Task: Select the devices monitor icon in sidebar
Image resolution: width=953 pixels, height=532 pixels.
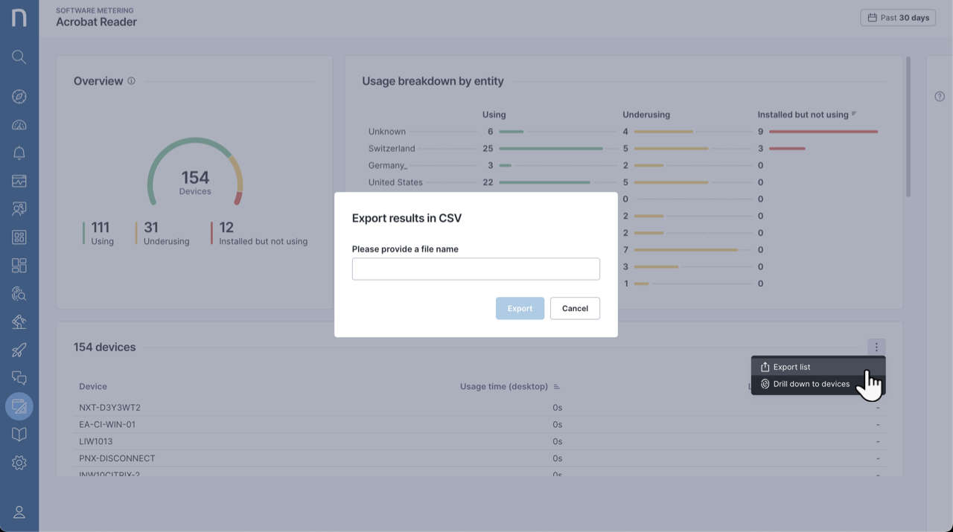Action: (x=19, y=181)
